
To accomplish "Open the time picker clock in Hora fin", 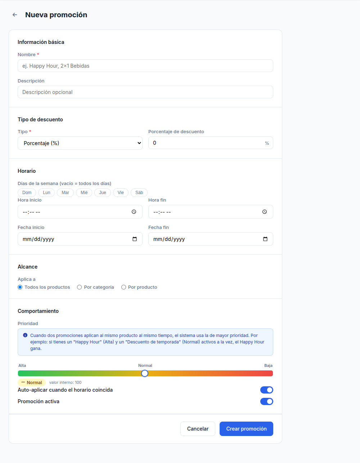I will (x=265, y=212).
